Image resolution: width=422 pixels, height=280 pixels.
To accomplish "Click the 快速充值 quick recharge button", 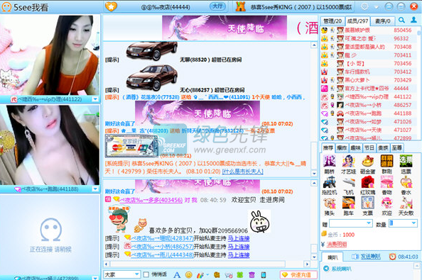I will 298,274.
